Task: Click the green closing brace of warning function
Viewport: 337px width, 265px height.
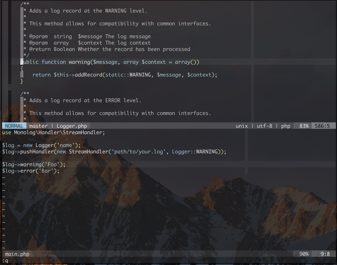Action: click(x=22, y=81)
